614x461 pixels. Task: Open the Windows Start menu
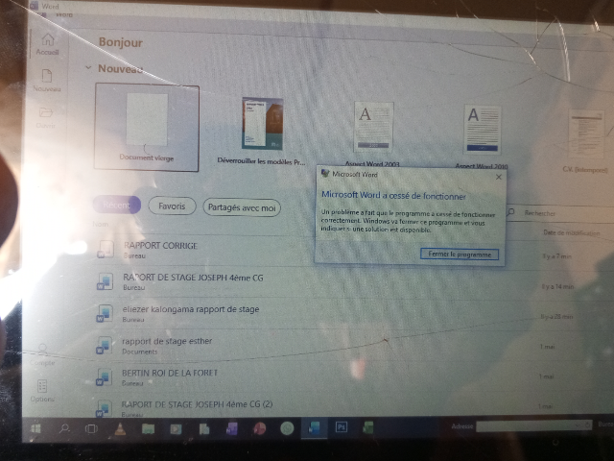click(35, 428)
